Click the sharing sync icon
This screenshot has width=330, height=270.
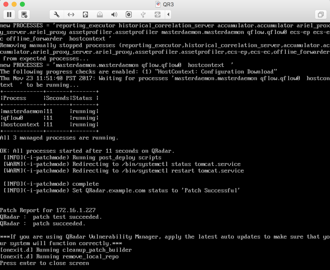click(158, 14)
